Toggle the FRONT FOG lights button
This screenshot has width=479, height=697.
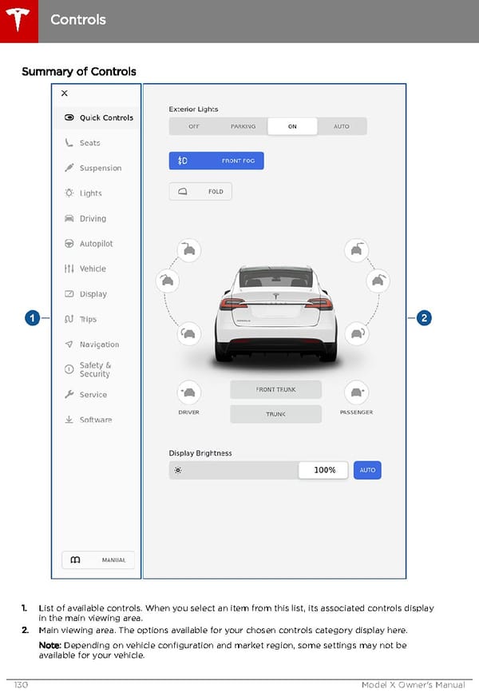[216, 161]
